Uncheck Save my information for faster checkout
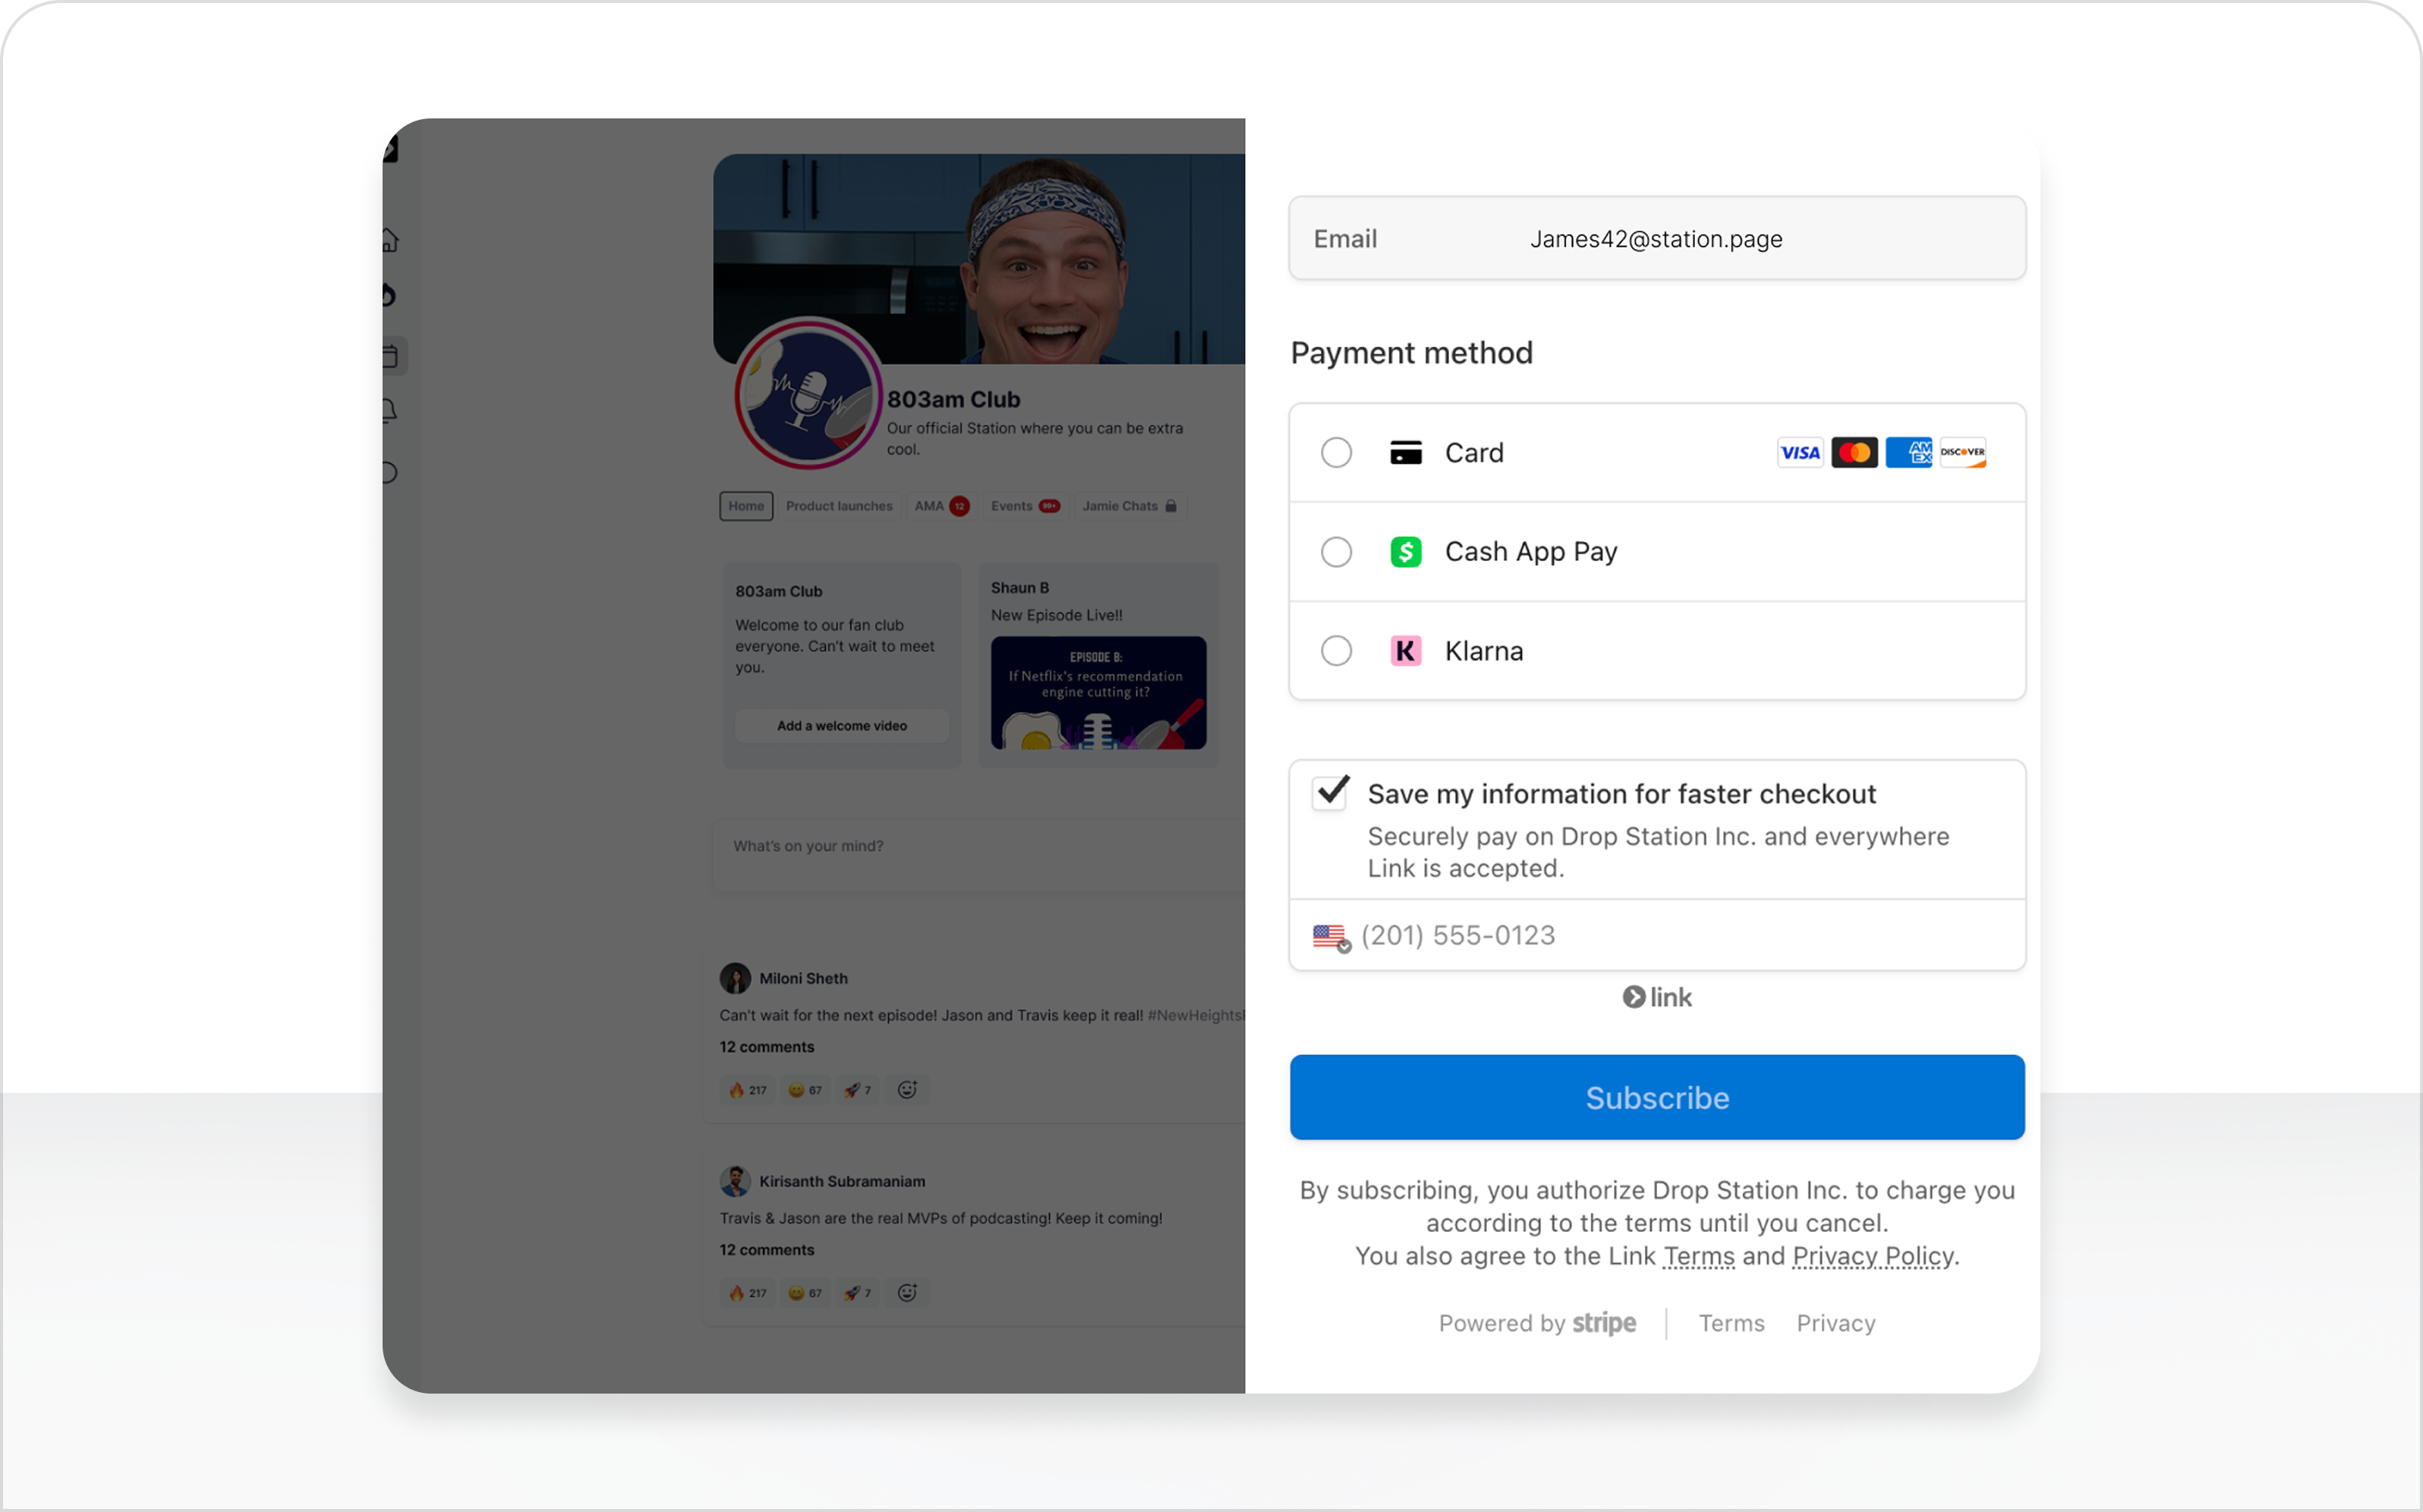Viewport: 2423px width, 1512px height. pos(1330,793)
